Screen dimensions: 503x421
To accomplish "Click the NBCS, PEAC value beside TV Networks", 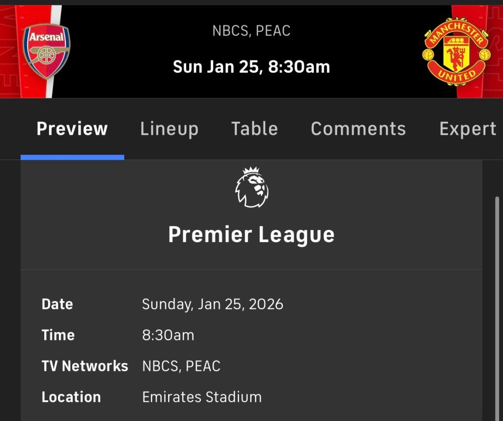I will click(181, 366).
